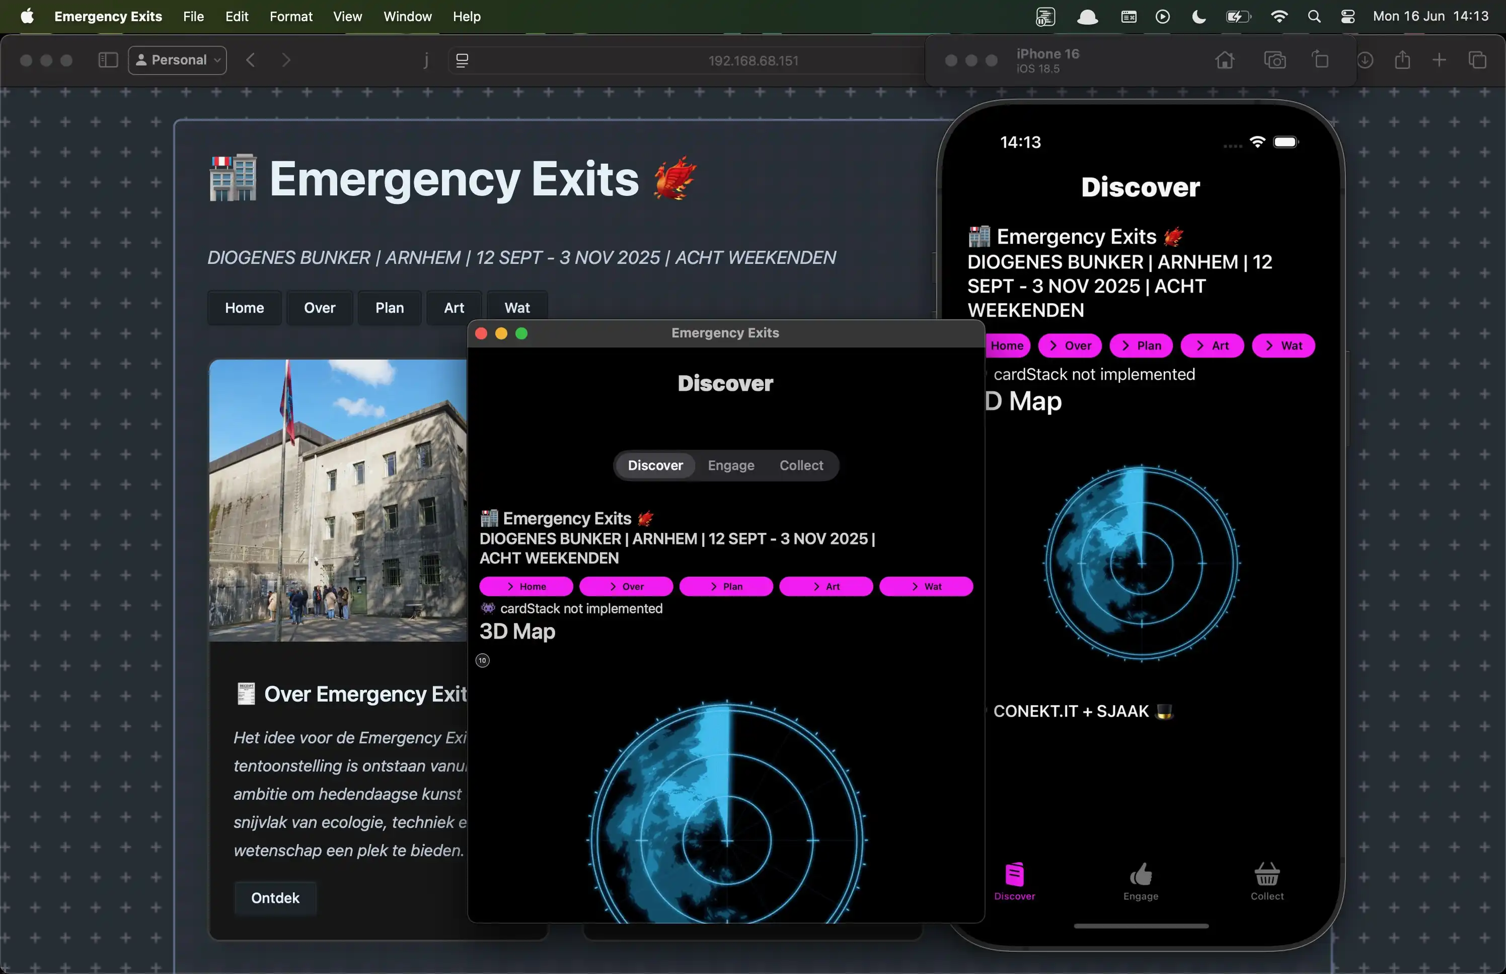Expand pink Over chevron button in Mac window
The height and width of the screenshot is (974, 1506).
click(x=626, y=586)
